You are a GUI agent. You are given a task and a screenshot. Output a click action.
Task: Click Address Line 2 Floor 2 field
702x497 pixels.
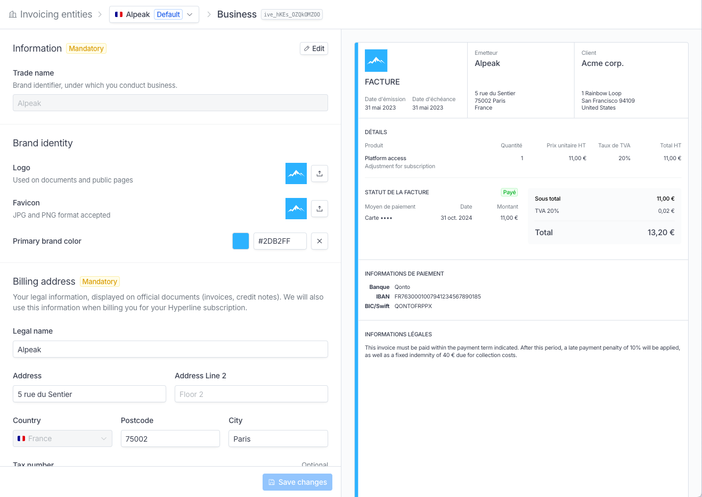(x=251, y=394)
